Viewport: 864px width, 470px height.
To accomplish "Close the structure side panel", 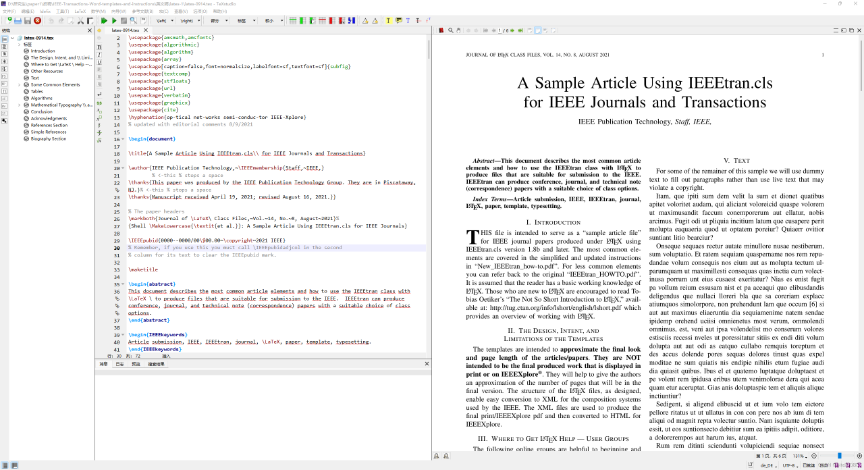I will click(90, 30).
